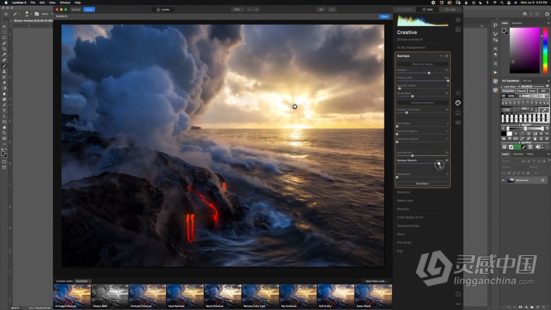Click the Apply button
Viewport: 551px width, 310px height.
(x=89, y=10)
